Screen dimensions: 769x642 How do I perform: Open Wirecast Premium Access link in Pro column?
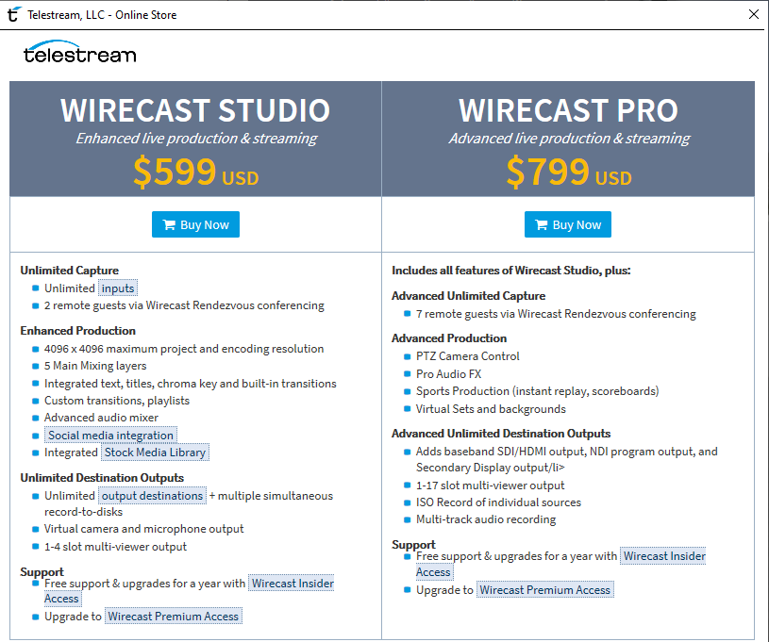click(544, 590)
